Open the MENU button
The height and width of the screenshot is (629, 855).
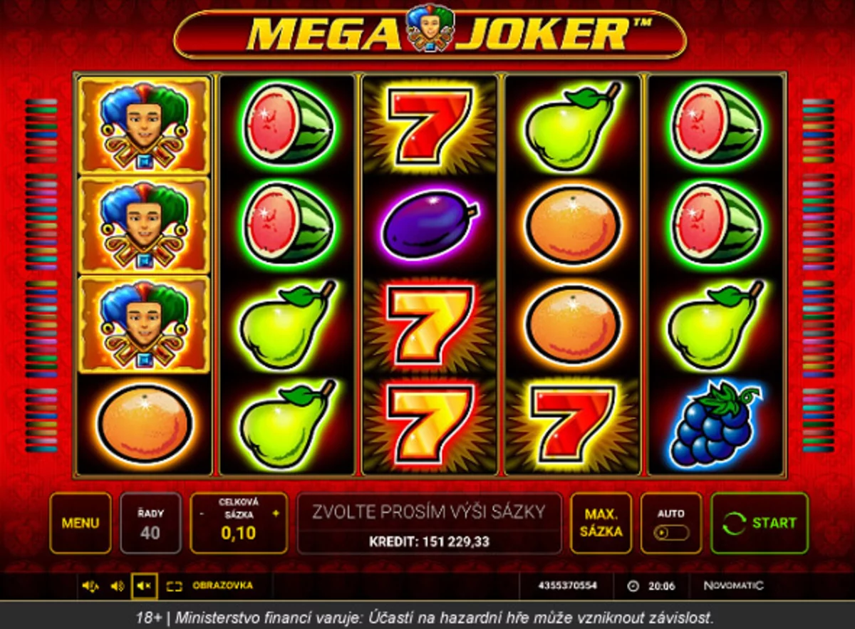[x=81, y=523]
